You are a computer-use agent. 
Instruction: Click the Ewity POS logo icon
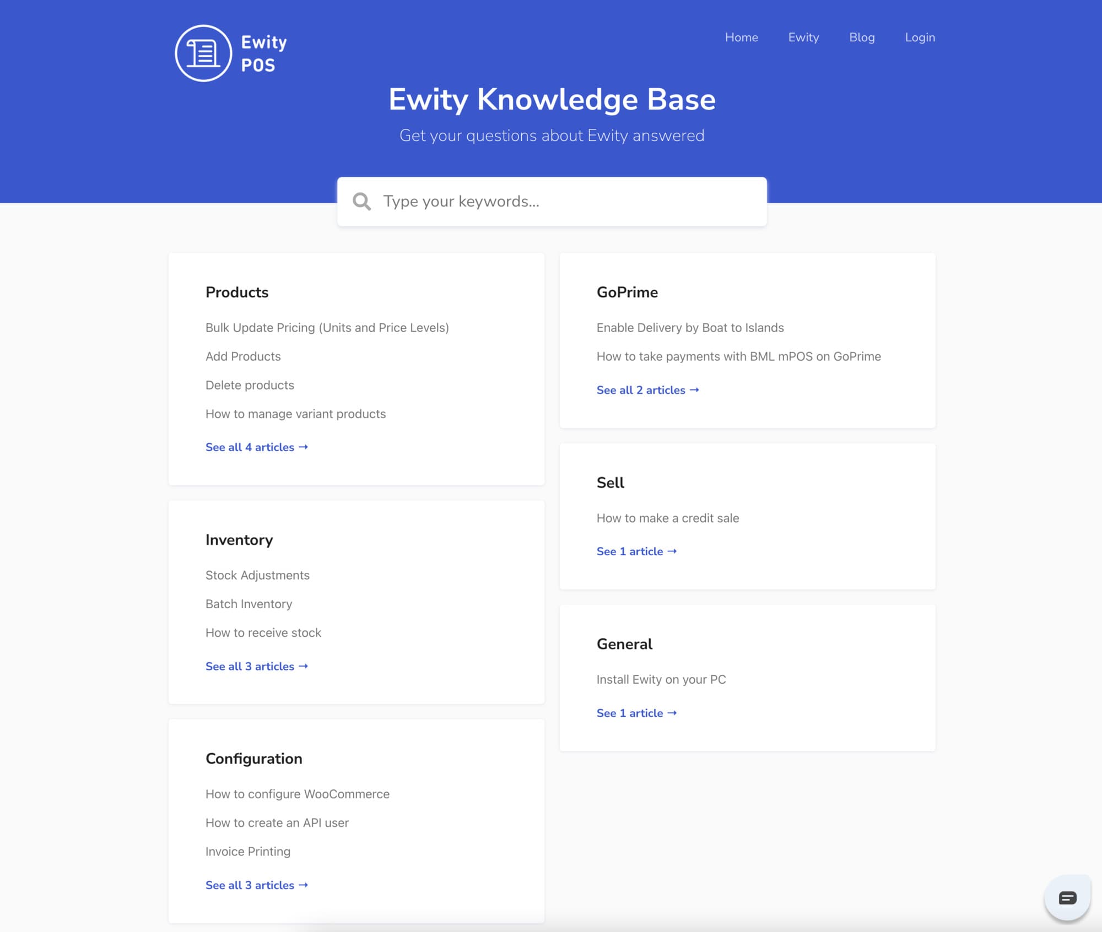point(203,53)
